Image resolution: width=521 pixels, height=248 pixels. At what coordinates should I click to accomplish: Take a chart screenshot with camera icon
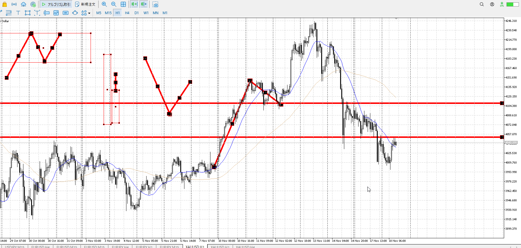155,5
